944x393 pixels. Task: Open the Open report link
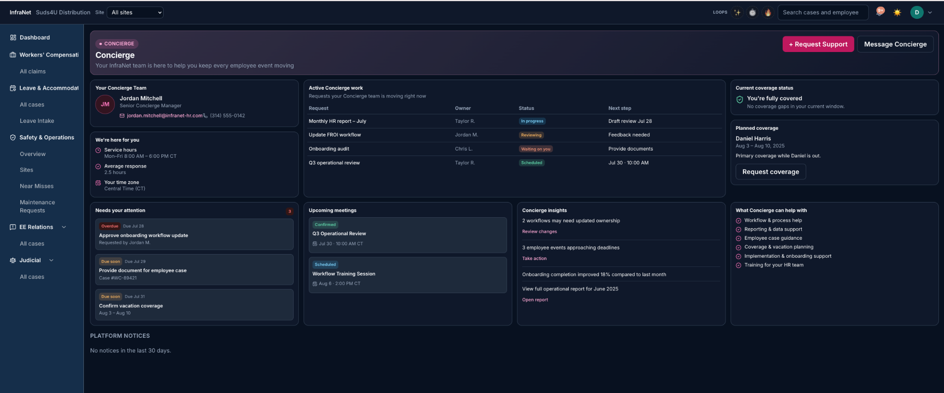coord(535,300)
